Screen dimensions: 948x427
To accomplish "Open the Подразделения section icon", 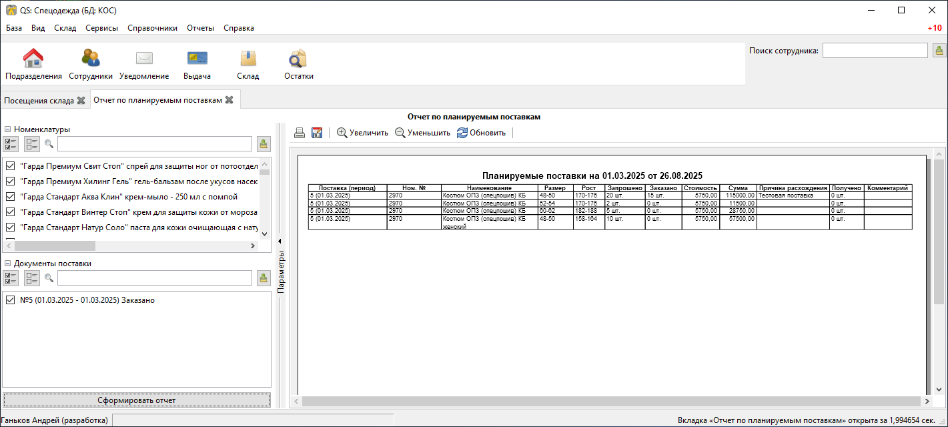I will [33, 59].
